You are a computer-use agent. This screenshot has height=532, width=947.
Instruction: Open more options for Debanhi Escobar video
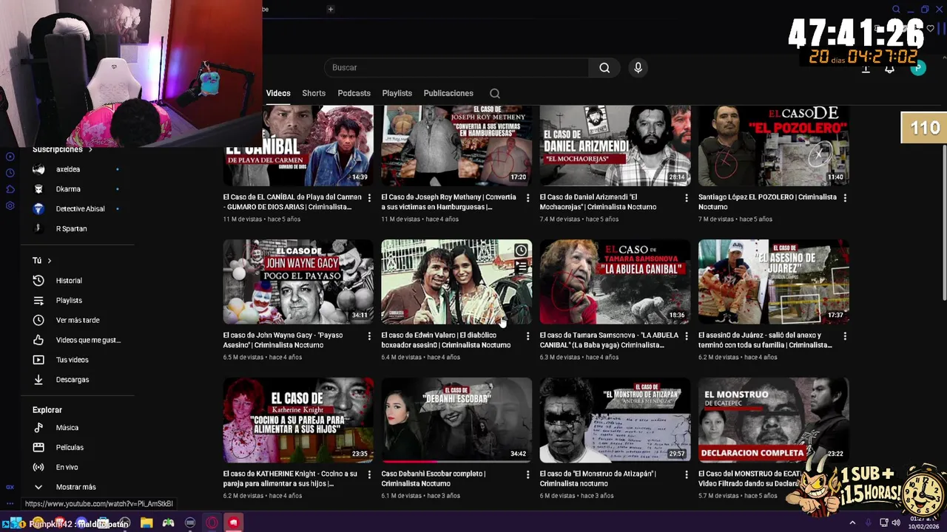(x=528, y=474)
